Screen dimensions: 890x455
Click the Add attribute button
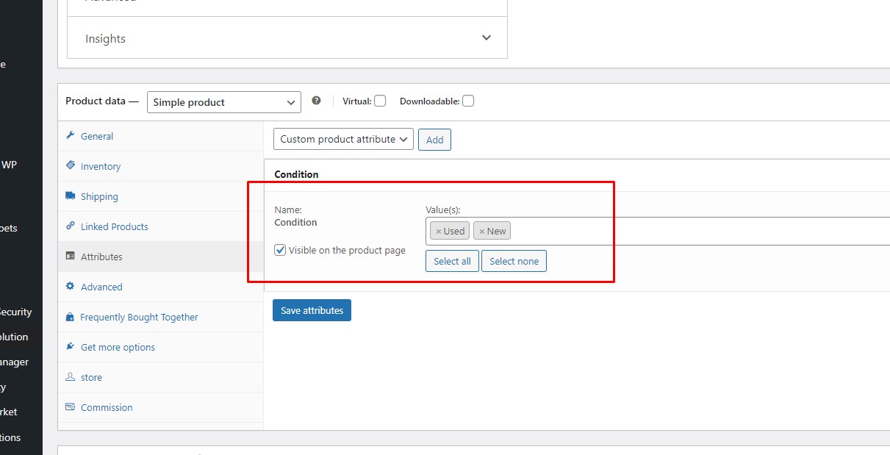tap(434, 140)
